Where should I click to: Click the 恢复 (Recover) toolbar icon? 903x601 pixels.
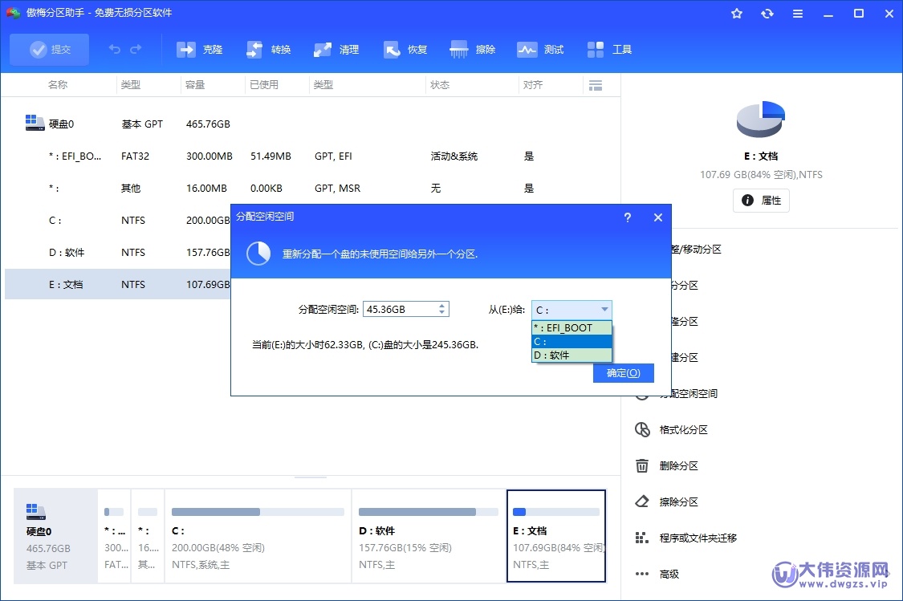coord(405,49)
